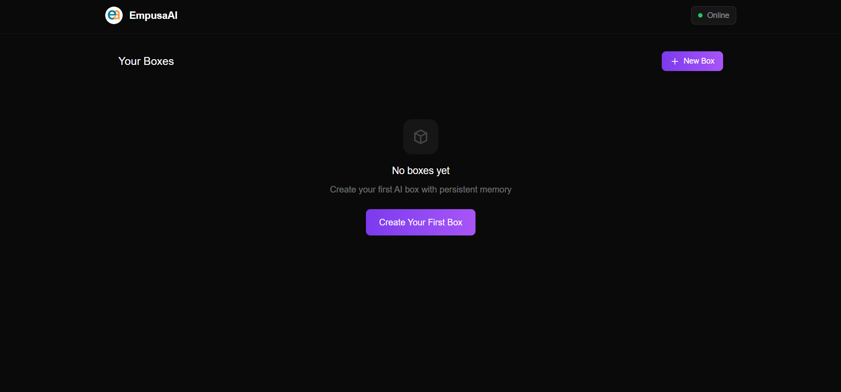Click the New Box label text
This screenshot has width=841, height=392.
699,61
